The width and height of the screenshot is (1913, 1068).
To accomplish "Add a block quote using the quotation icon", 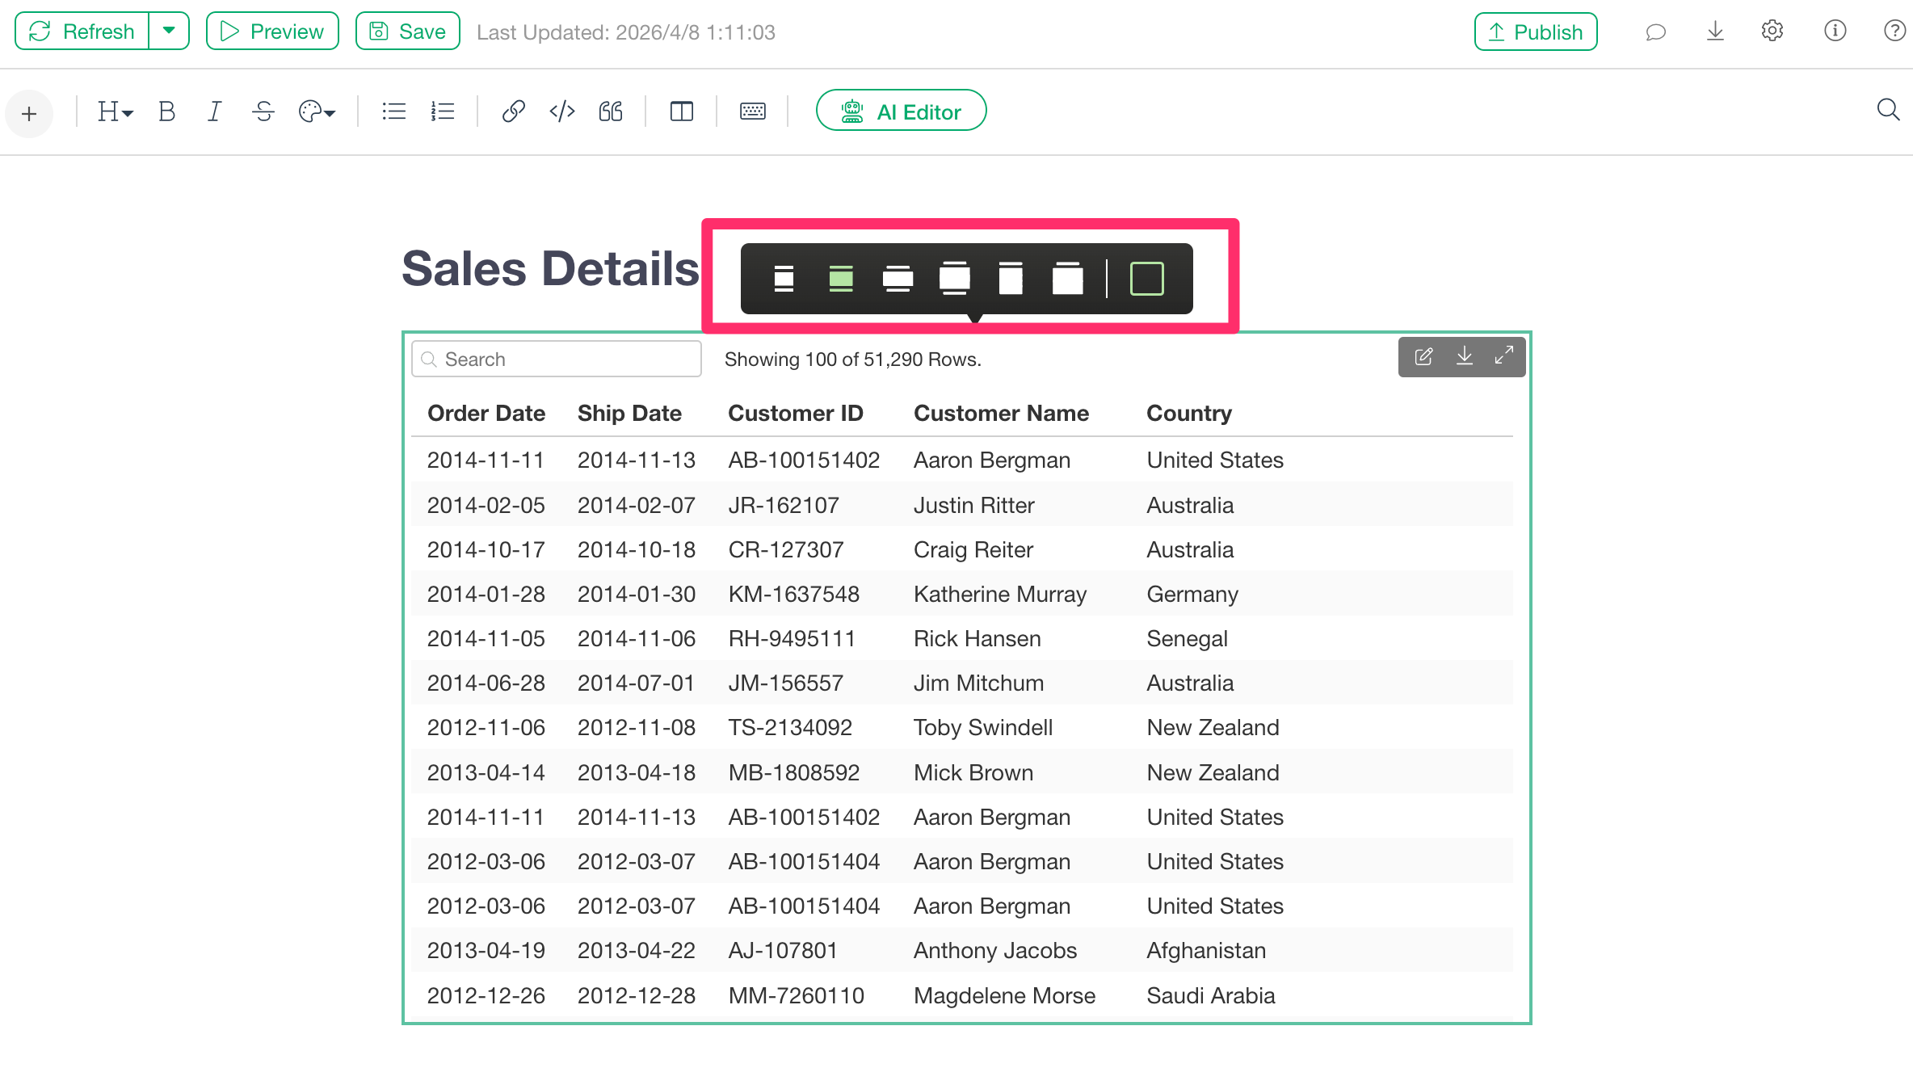I will [611, 111].
